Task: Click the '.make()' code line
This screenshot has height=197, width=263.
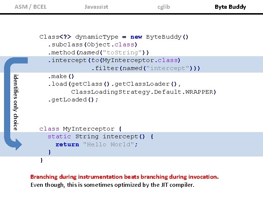Action: tap(61, 76)
